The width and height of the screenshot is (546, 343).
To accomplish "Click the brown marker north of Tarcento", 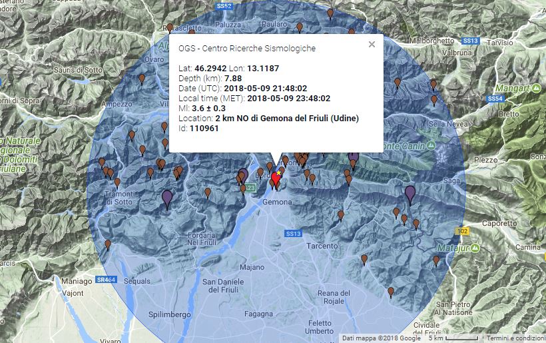I will 341,215.
